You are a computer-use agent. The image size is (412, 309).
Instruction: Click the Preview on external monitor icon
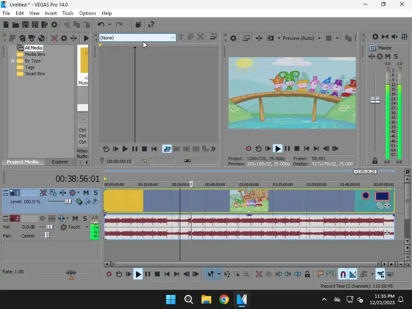(x=246, y=38)
